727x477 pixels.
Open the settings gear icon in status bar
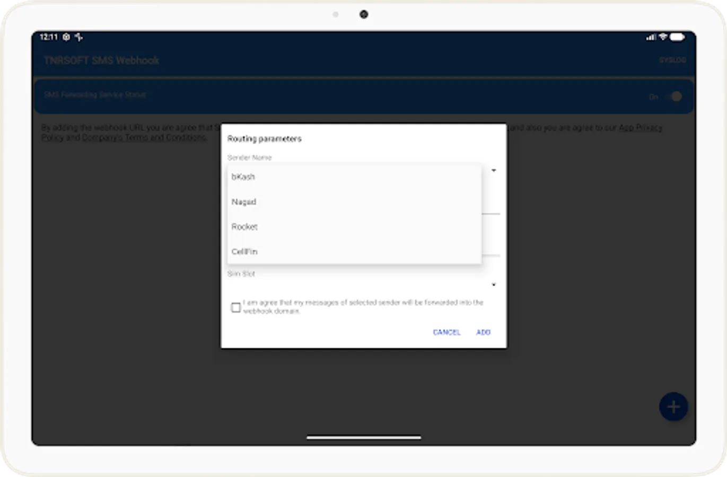(x=66, y=37)
